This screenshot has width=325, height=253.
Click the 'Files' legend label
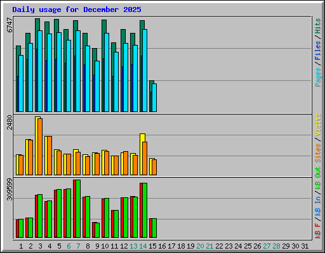pos(318,51)
